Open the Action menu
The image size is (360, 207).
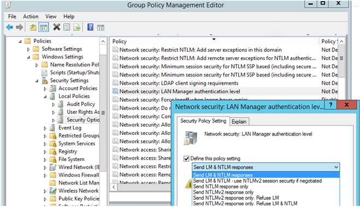(31, 16)
